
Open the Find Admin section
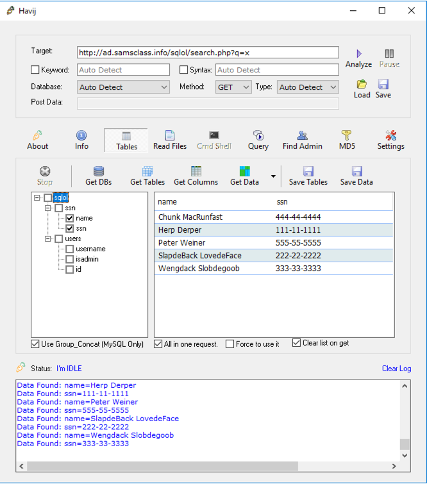click(302, 140)
